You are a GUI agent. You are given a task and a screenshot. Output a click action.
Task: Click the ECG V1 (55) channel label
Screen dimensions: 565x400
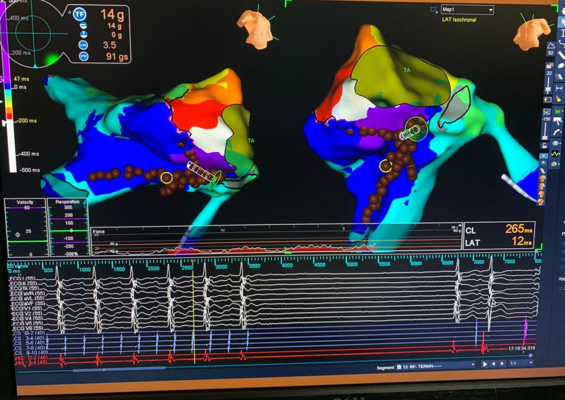pyautogui.click(x=27, y=308)
